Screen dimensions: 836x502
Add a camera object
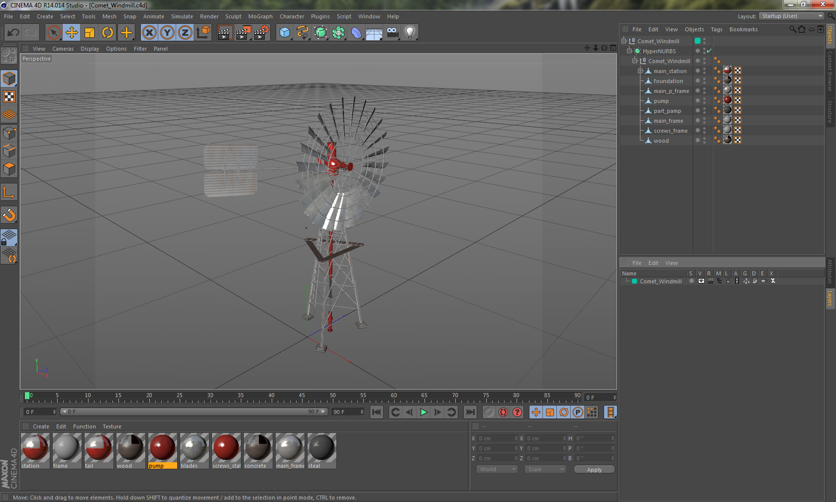[x=392, y=33]
